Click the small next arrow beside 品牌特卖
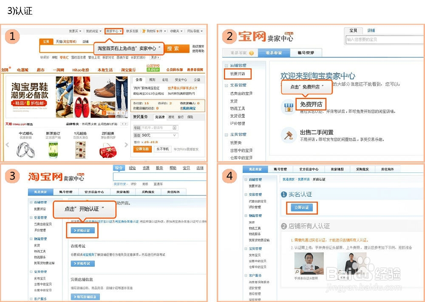Image resolution: width=425 pixels, height=302 pixels. point(126,124)
